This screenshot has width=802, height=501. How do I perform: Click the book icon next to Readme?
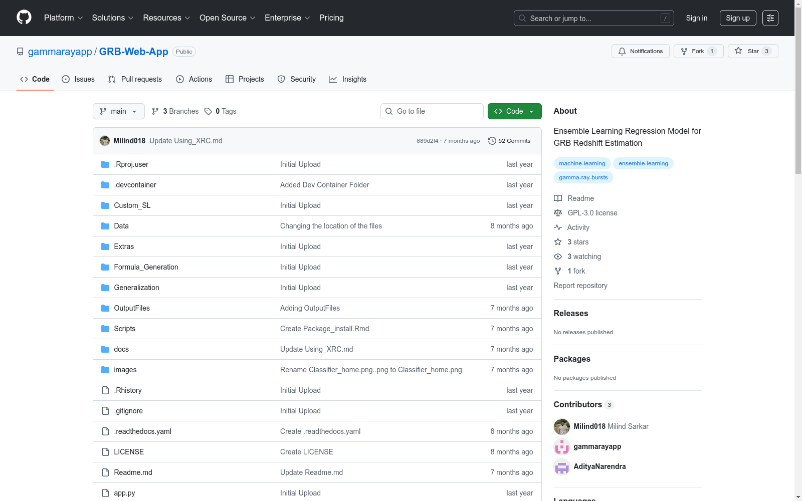tap(558, 198)
